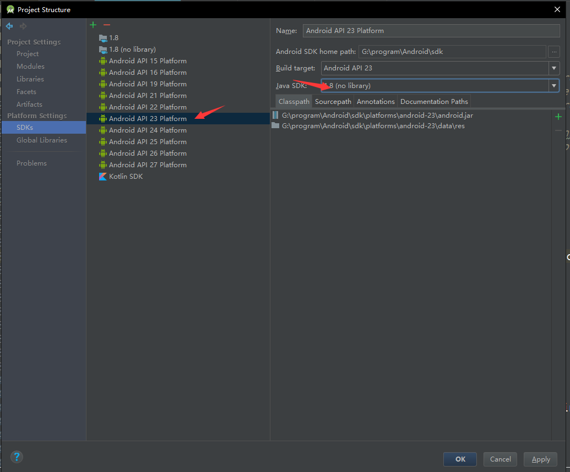The image size is (570, 472).
Task: Switch to the Classpath tab
Action: [x=294, y=101]
